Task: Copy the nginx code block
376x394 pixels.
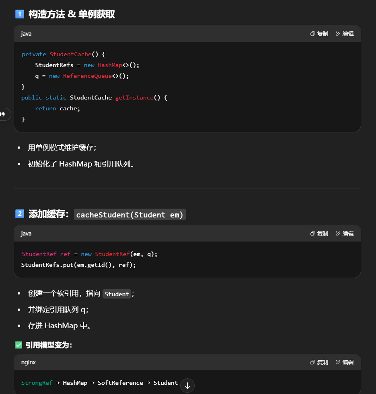Action: tap(319, 362)
